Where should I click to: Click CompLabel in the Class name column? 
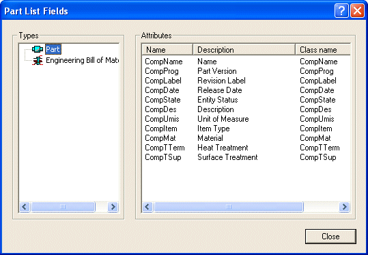(x=318, y=81)
